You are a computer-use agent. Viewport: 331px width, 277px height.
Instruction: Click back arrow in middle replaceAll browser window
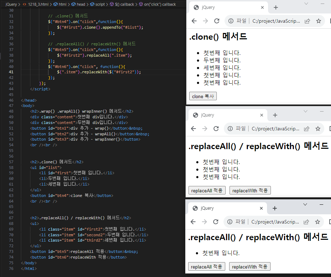click(193, 129)
